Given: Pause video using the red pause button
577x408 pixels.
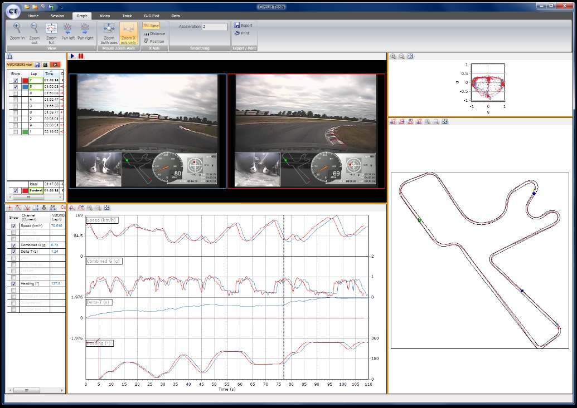Looking at the screenshot, I should (x=81, y=56).
